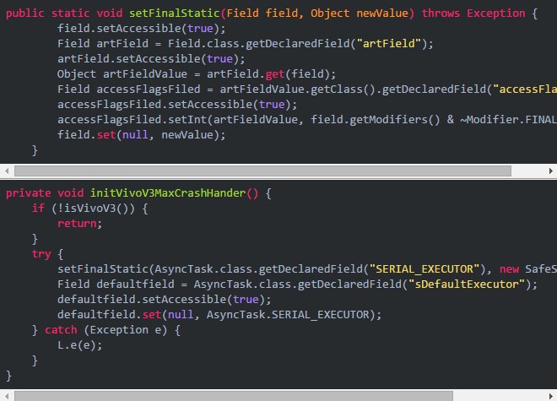Click the field.set(null, newValue); line
Screen dimensions: 557x401
[x=142, y=135]
